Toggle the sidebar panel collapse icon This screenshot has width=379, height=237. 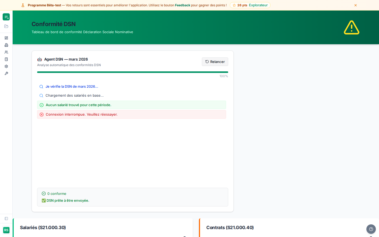6,219
